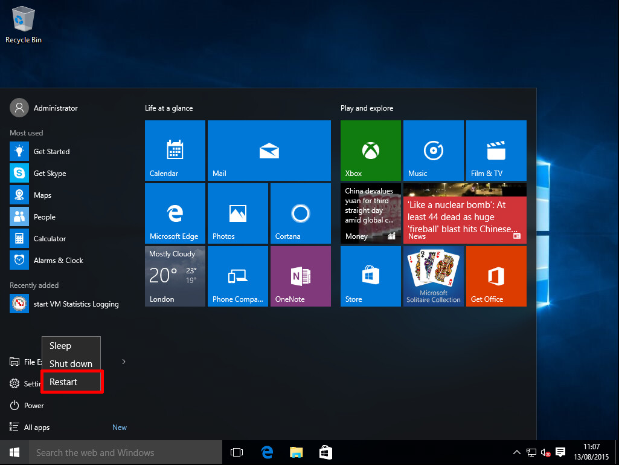
Task: Open the Photos tile
Action: click(238, 213)
